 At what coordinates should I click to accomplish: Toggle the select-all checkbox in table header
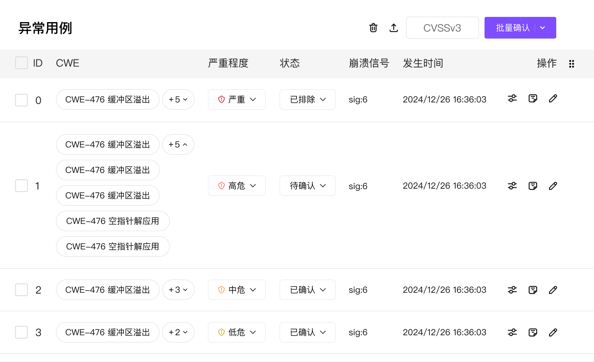pos(21,63)
